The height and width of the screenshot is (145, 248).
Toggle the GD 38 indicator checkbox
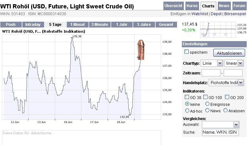(187, 97)
